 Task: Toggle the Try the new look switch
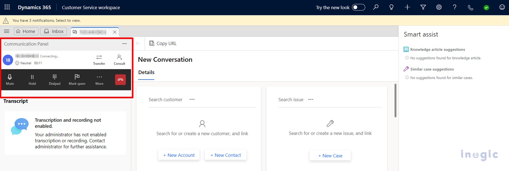[358, 7]
